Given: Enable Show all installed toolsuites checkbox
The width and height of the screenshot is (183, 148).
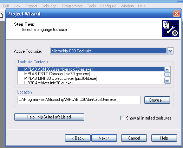Looking at the screenshot, I should coord(123,118).
